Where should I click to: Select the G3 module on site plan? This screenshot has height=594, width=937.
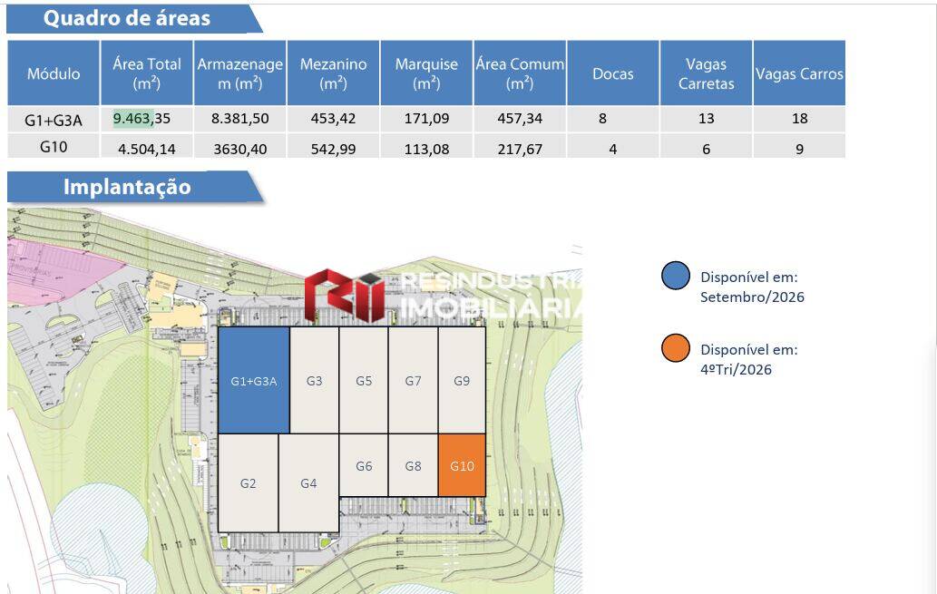pyautogui.click(x=315, y=380)
